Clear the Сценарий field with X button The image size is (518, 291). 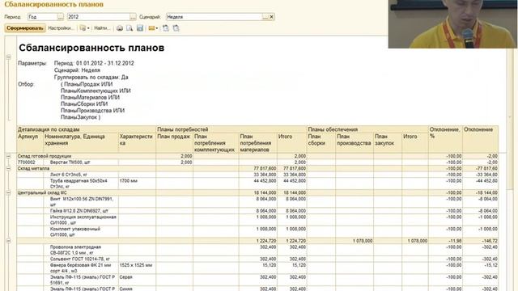click(x=272, y=17)
